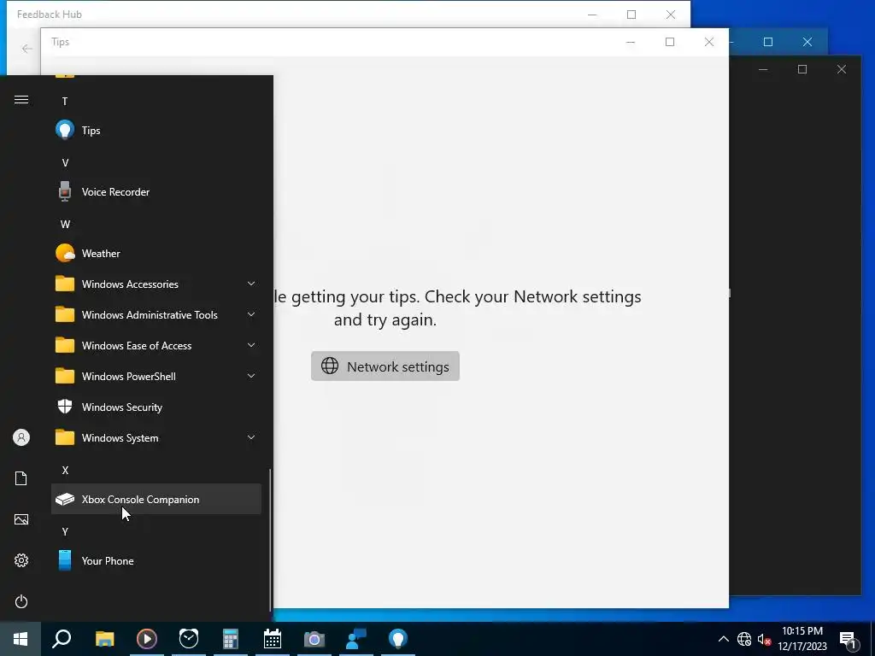Open Feedback Hub taskbar icon
875x656 pixels.
356,639
